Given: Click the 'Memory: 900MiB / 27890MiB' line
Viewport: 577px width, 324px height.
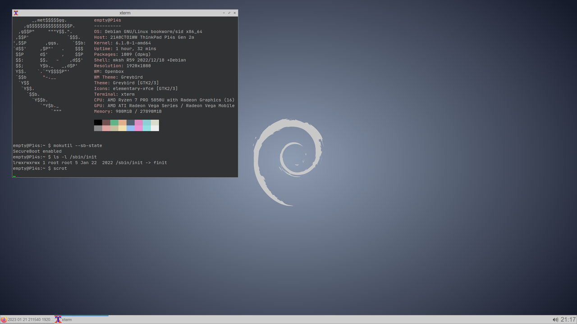Looking at the screenshot, I should coord(128,111).
